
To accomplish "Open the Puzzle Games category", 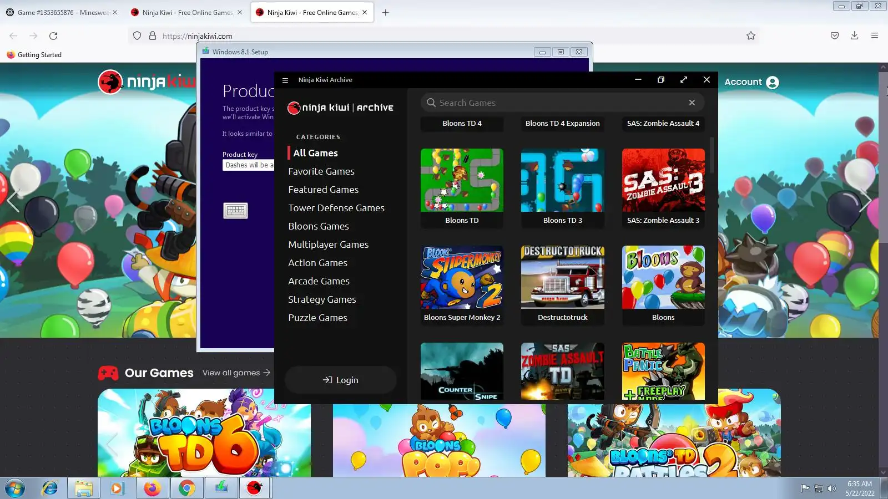I will tap(318, 318).
